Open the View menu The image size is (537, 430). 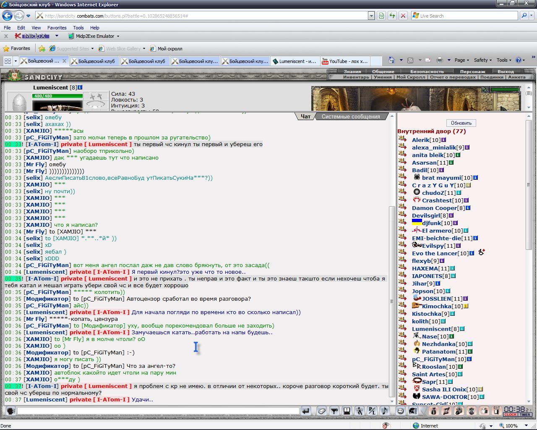tap(36, 28)
